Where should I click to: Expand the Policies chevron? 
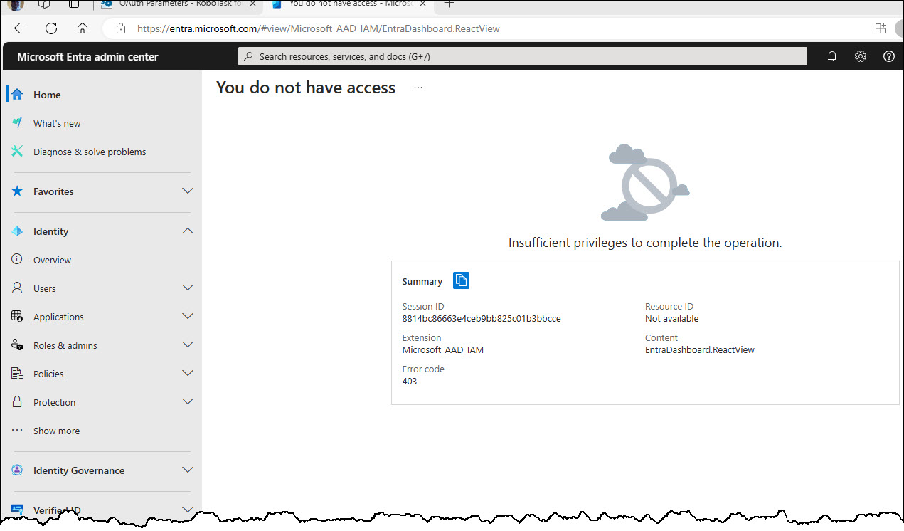(x=188, y=373)
